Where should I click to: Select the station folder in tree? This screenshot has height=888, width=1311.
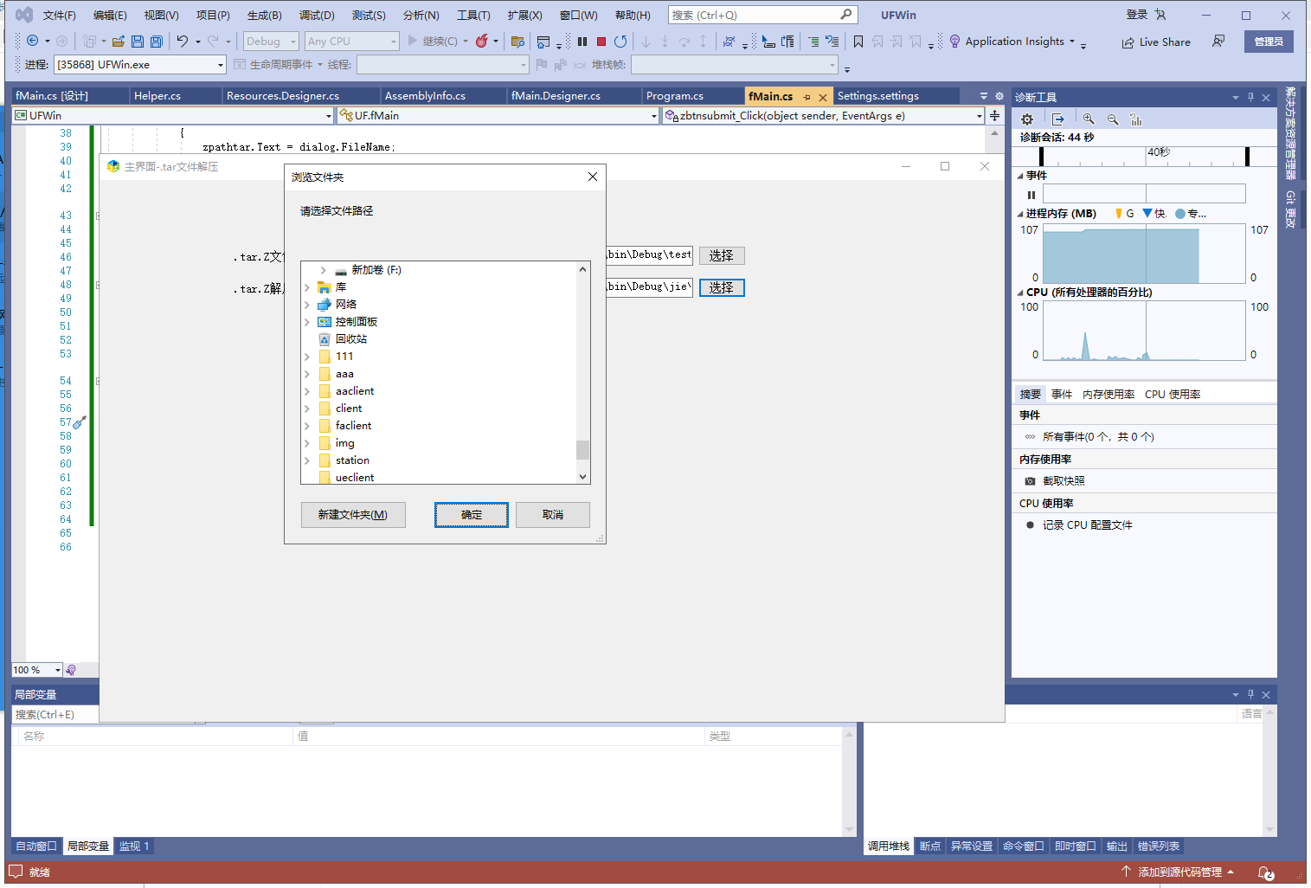click(x=352, y=460)
